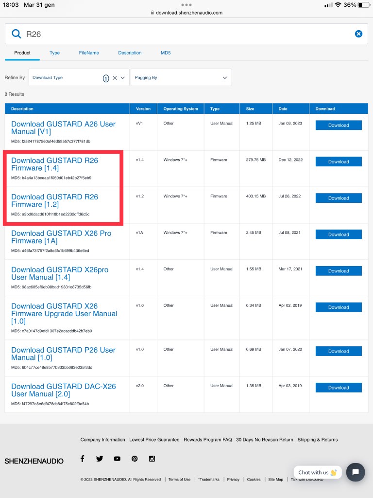Download R26 Firmware 1.4 via button
Viewport: 373px width, 498px height.
[339, 161]
